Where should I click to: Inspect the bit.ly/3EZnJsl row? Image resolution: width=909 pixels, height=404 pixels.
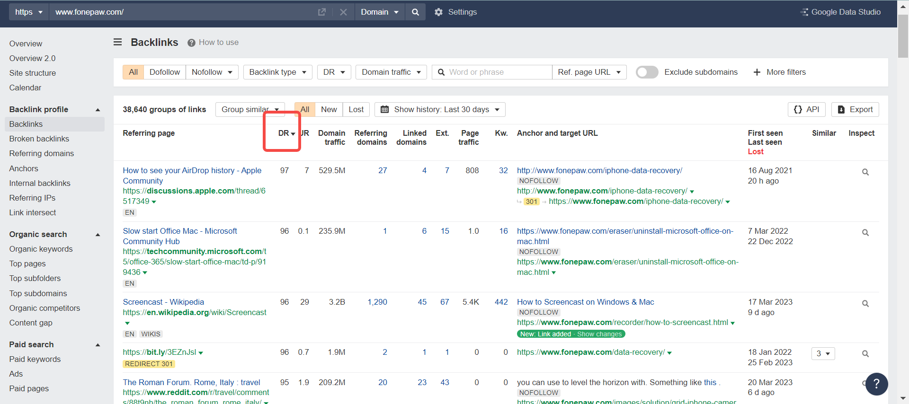865,354
